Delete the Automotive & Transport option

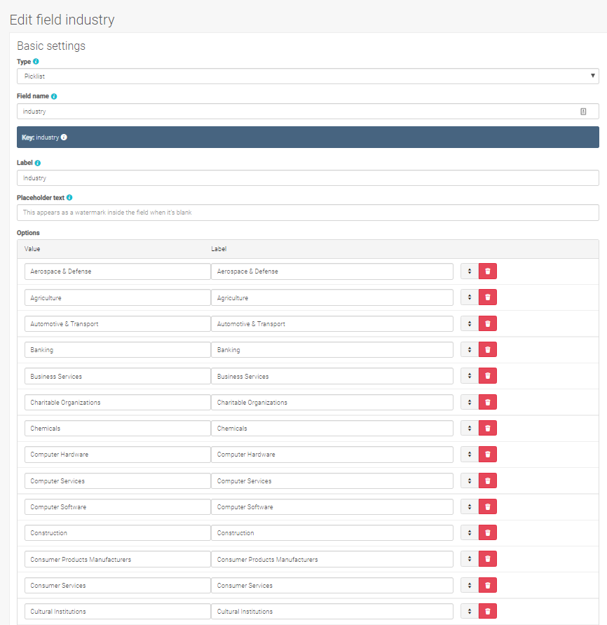point(488,323)
